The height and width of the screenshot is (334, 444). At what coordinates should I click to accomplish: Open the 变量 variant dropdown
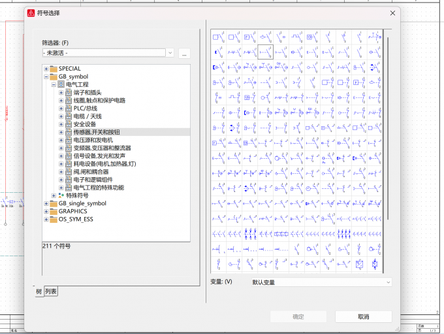point(388,282)
